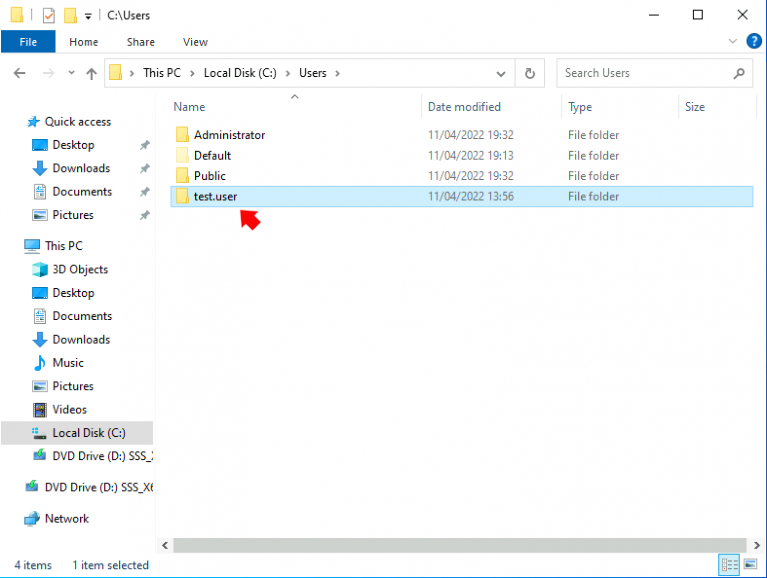767x578 pixels.
Task: Select Details view from the status bar
Action: [729, 565]
